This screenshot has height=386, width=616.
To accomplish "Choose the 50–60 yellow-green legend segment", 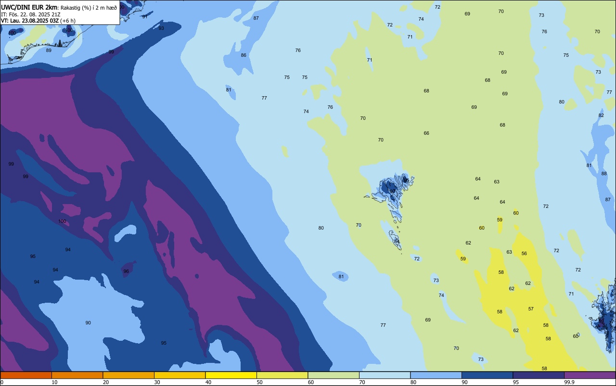I will point(282,375).
